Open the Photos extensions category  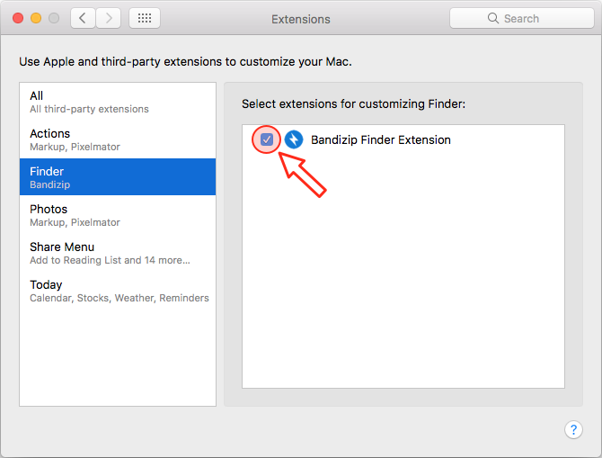point(118,215)
